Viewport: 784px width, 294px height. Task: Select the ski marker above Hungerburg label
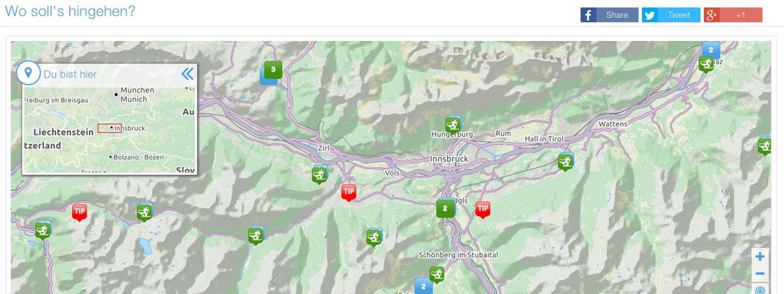pyautogui.click(x=453, y=125)
